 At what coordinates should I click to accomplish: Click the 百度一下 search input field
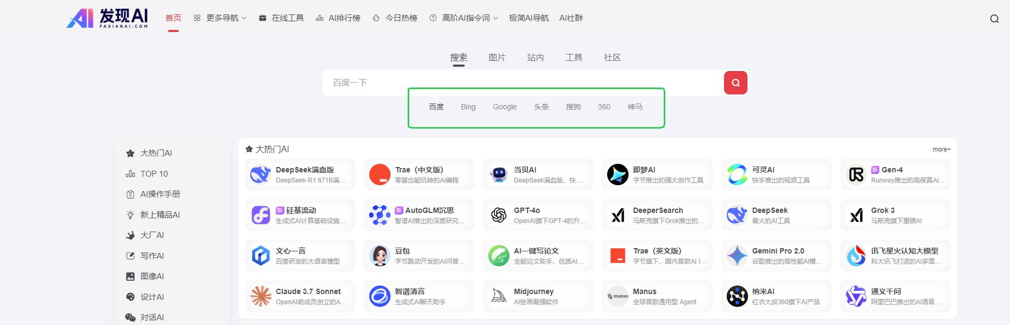523,83
